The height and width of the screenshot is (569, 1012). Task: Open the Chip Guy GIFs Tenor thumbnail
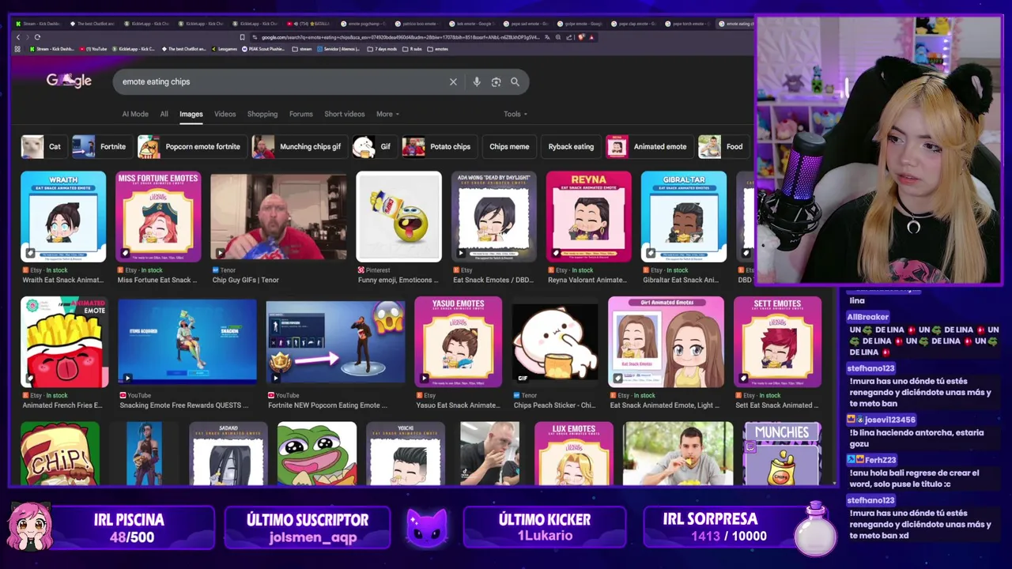pos(278,217)
